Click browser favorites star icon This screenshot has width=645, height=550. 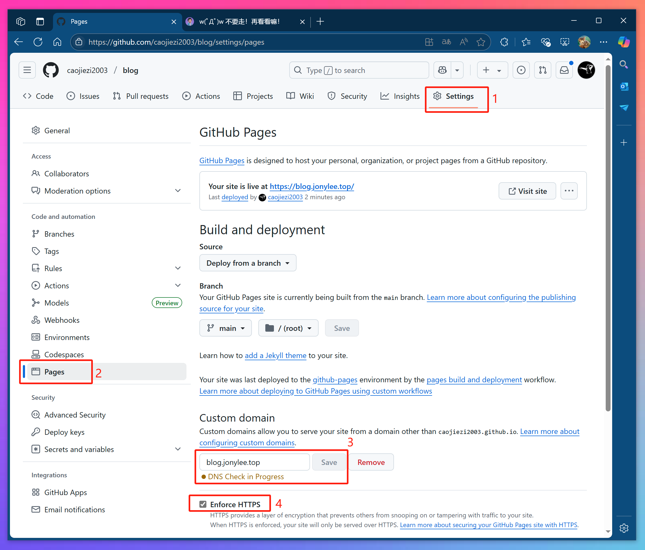pos(481,42)
